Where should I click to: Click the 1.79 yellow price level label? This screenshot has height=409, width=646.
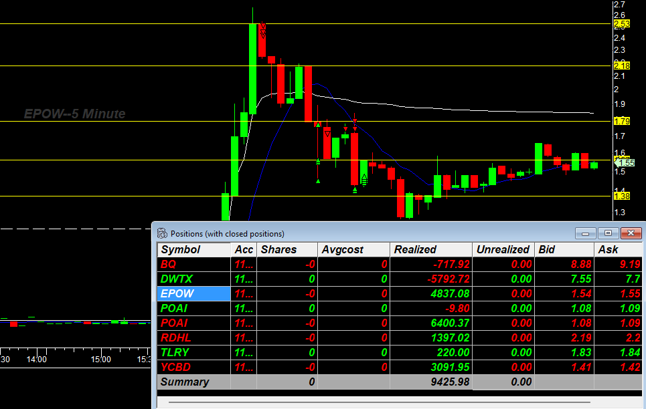622,121
